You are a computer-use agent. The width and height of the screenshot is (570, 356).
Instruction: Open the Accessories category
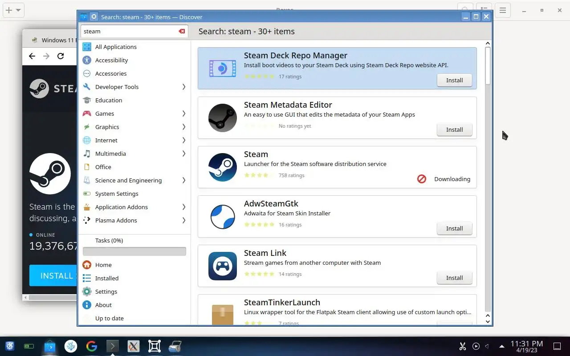134,73
